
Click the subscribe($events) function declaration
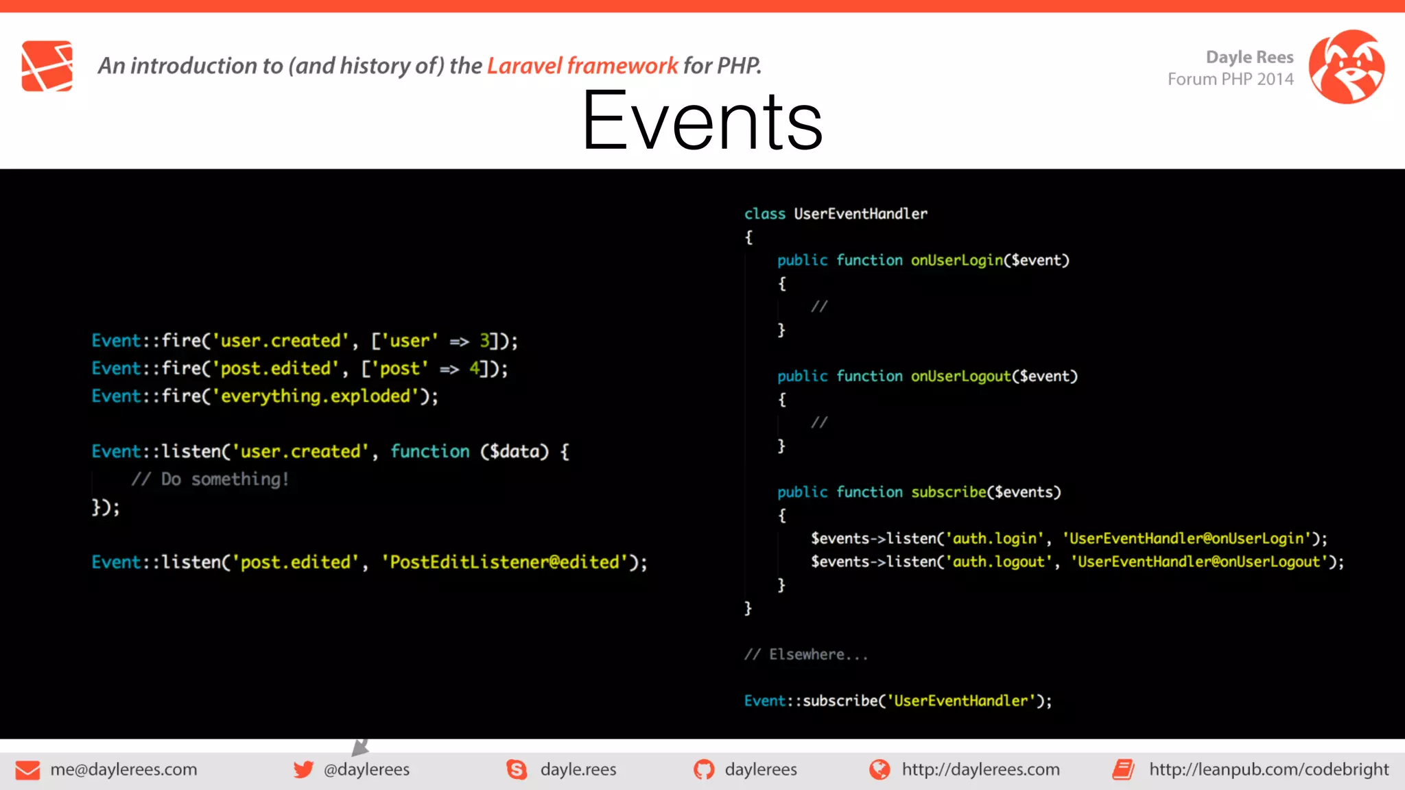919,492
